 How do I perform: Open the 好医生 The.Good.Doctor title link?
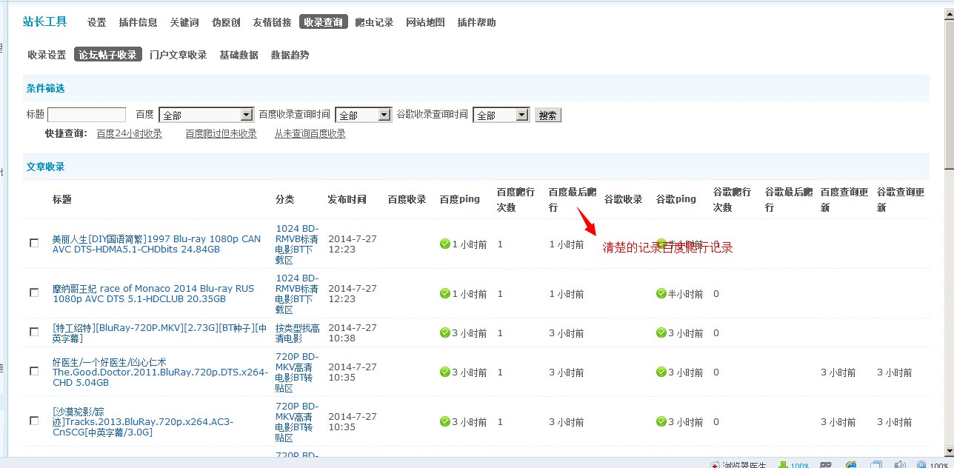pos(160,372)
